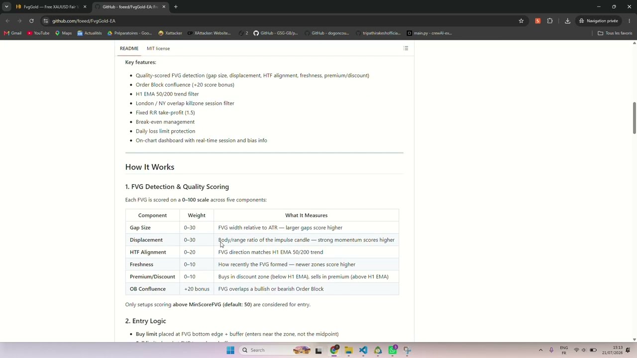Bookmark this page with the star icon
The width and height of the screenshot is (637, 358).
pyautogui.click(x=521, y=21)
